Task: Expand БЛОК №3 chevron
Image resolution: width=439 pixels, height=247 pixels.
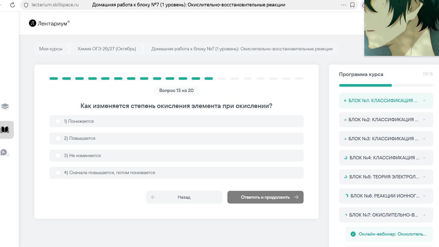Action: tap(424, 139)
